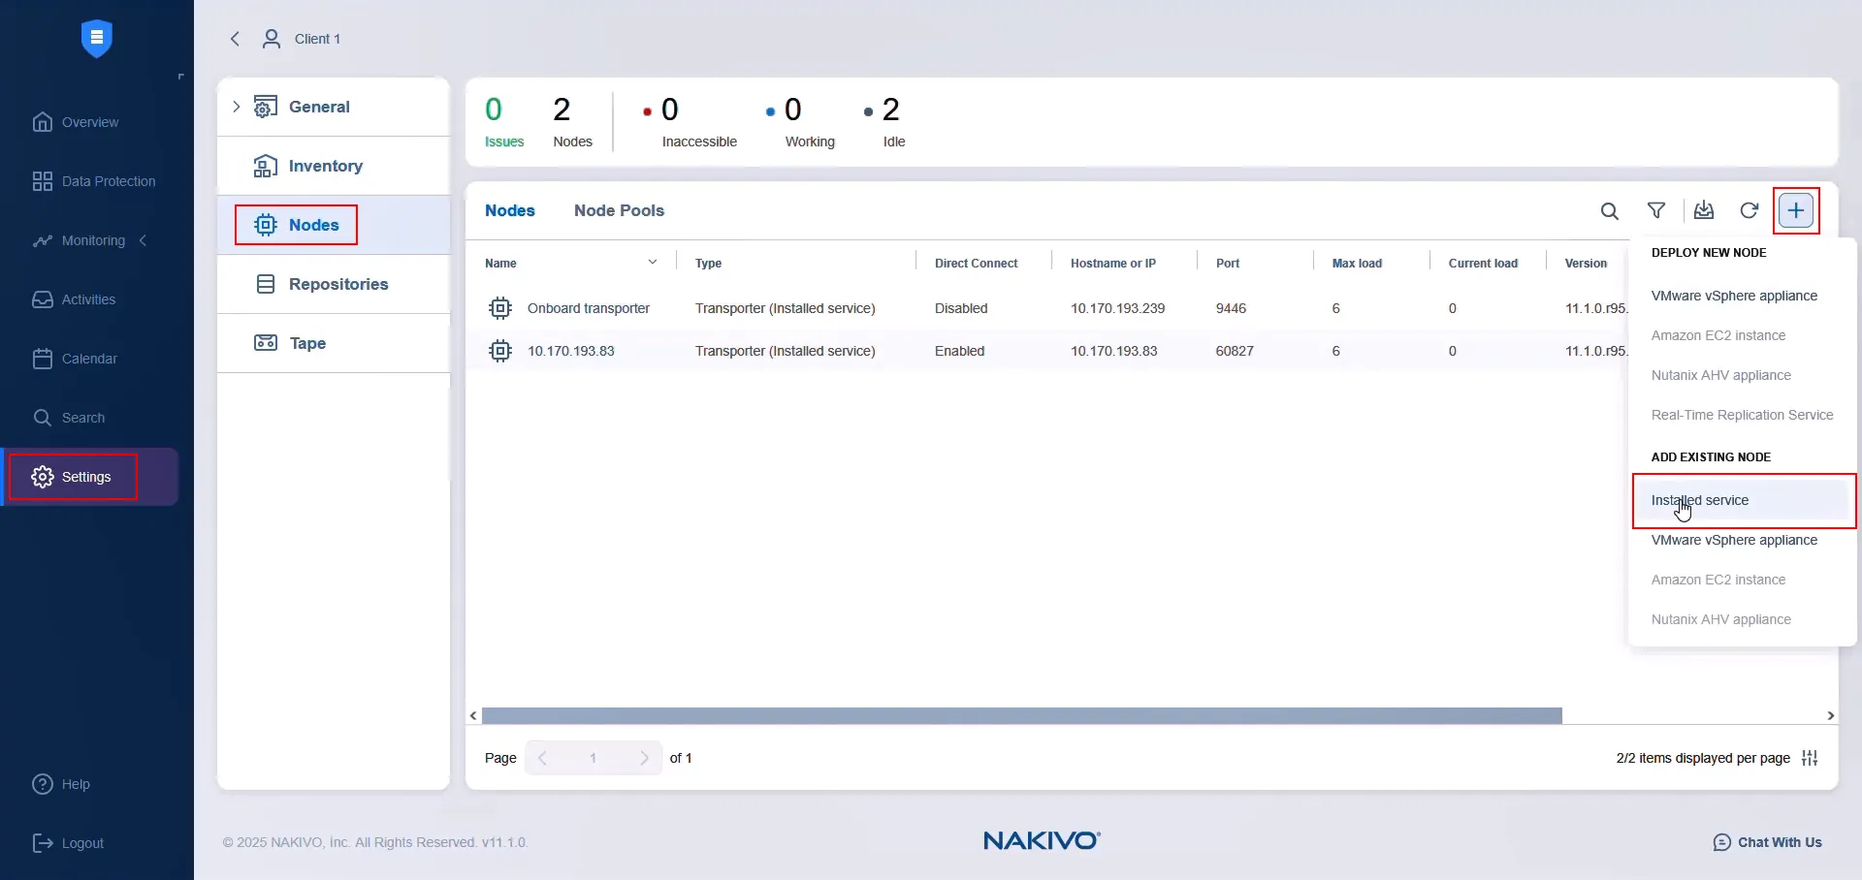Click the Port column header

point(1228,264)
